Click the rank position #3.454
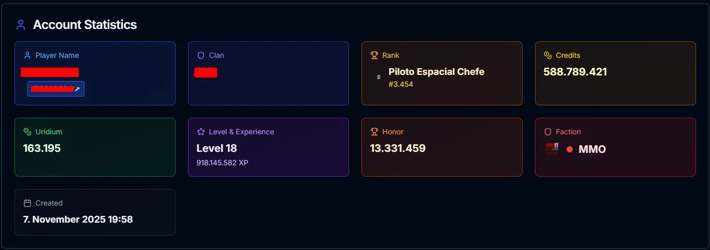This screenshot has height=250, width=710. tap(401, 84)
